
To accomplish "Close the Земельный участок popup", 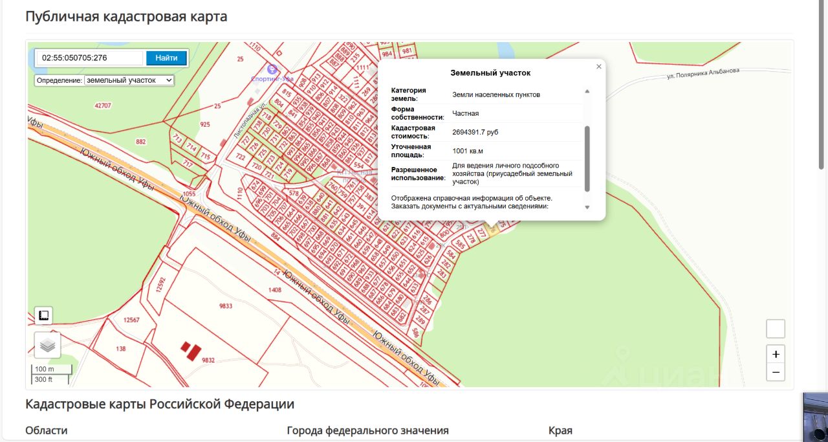I will click(599, 66).
